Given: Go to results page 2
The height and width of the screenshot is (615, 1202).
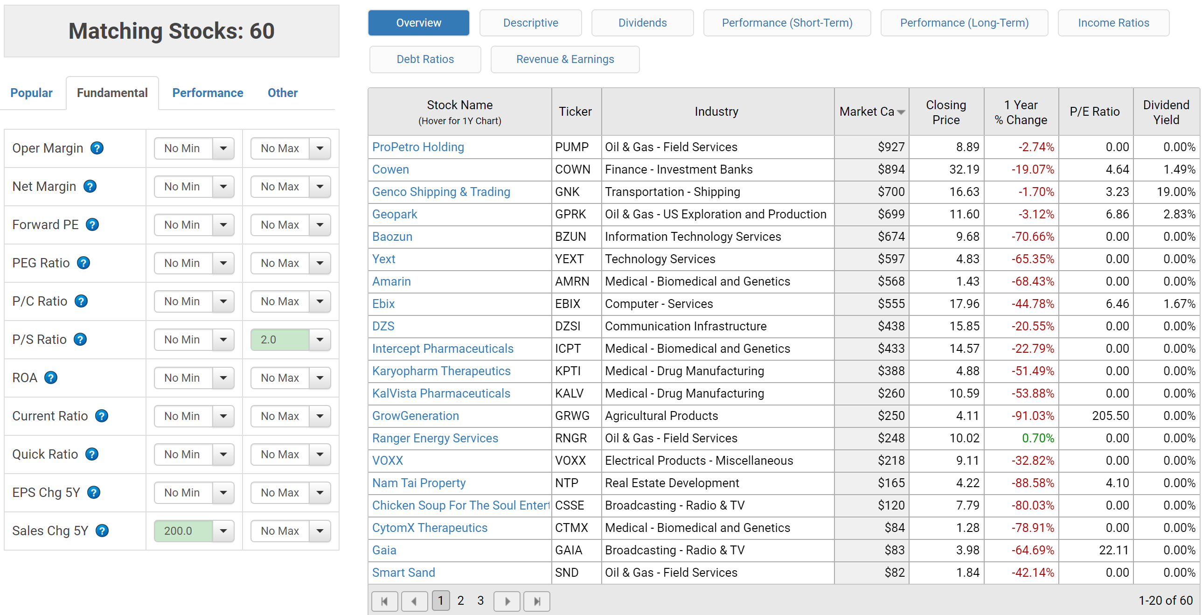Looking at the screenshot, I should [460, 601].
